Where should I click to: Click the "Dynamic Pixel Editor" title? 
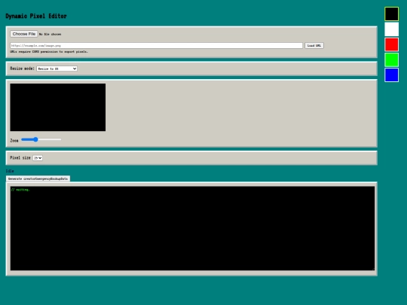(36, 16)
